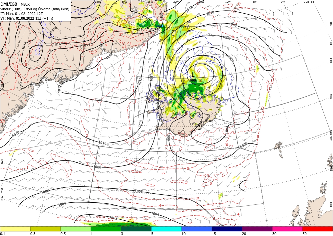Viewport: 333px width, 236px height.
Task: Click the "VT: Mán. 01.08.2022 13Z" valid time
Action: pyautogui.click(x=21, y=18)
